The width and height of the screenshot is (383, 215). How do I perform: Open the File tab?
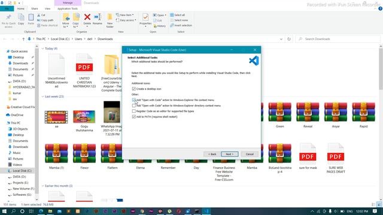pyautogui.click(x=7, y=8)
